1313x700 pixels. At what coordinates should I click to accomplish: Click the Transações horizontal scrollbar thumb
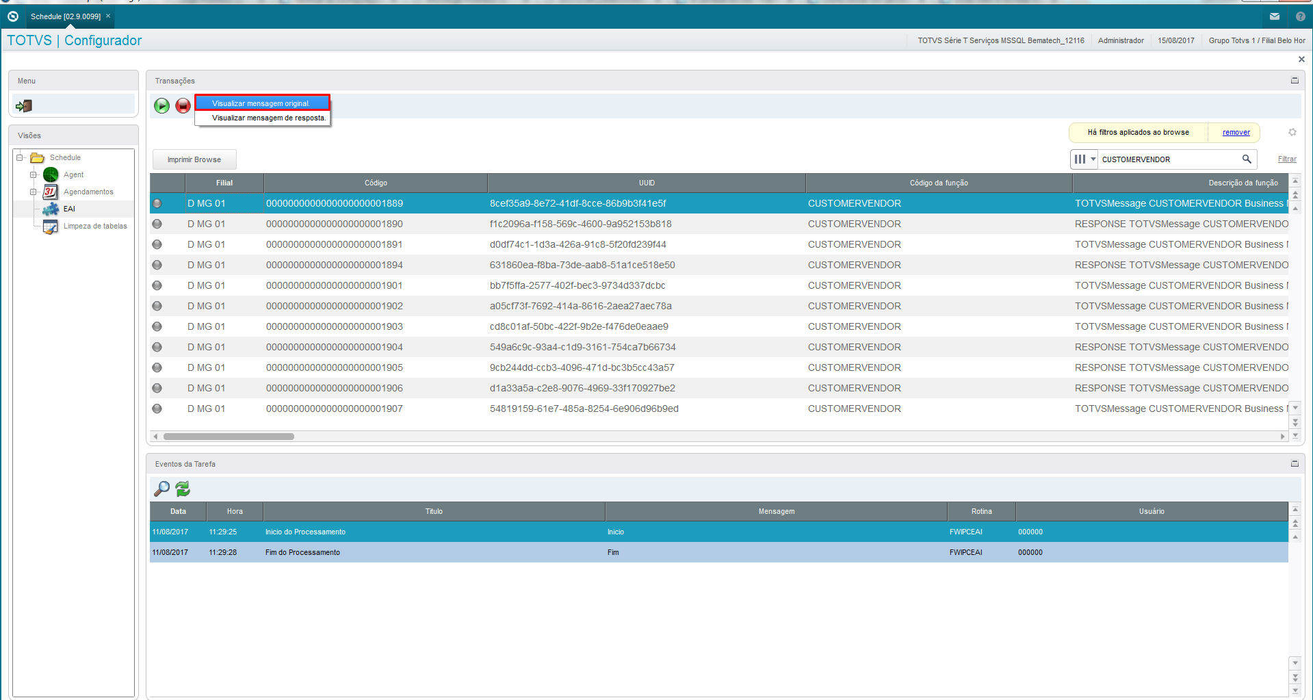pyautogui.click(x=229, y=437)
